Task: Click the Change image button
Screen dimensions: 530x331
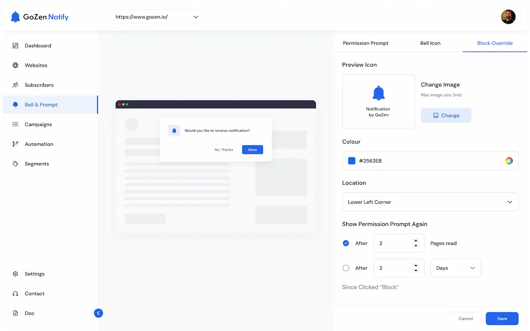Action: click(446, 115)
